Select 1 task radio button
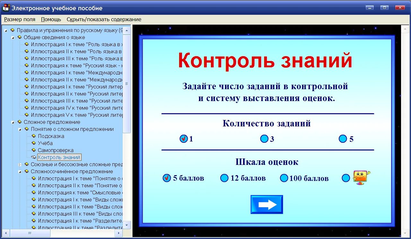 (184, 139)
